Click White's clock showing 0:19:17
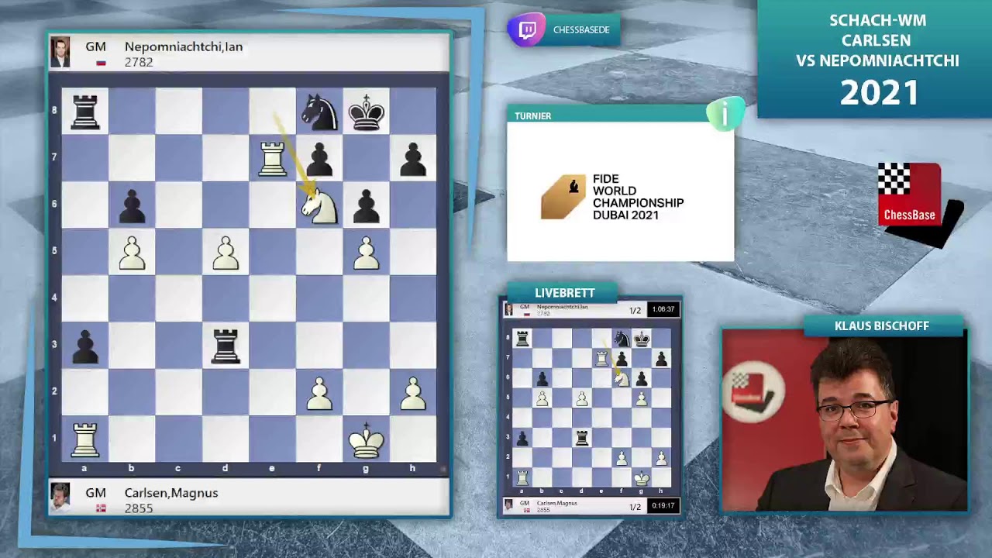Viewport: 992px width, 558px height. 663,505
